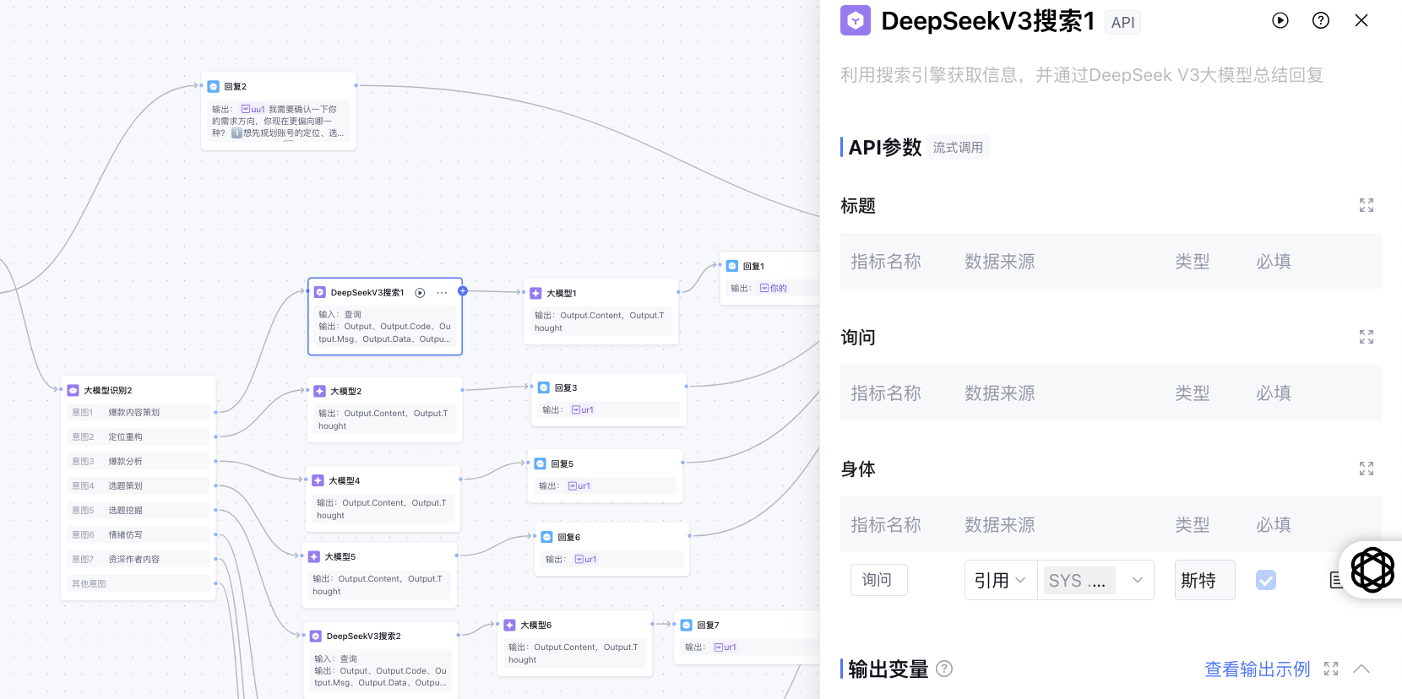This screenshot has height=699, width=1402.
Task: Open the 引用 source type dropdown
Action: (x=1001, y=580)
